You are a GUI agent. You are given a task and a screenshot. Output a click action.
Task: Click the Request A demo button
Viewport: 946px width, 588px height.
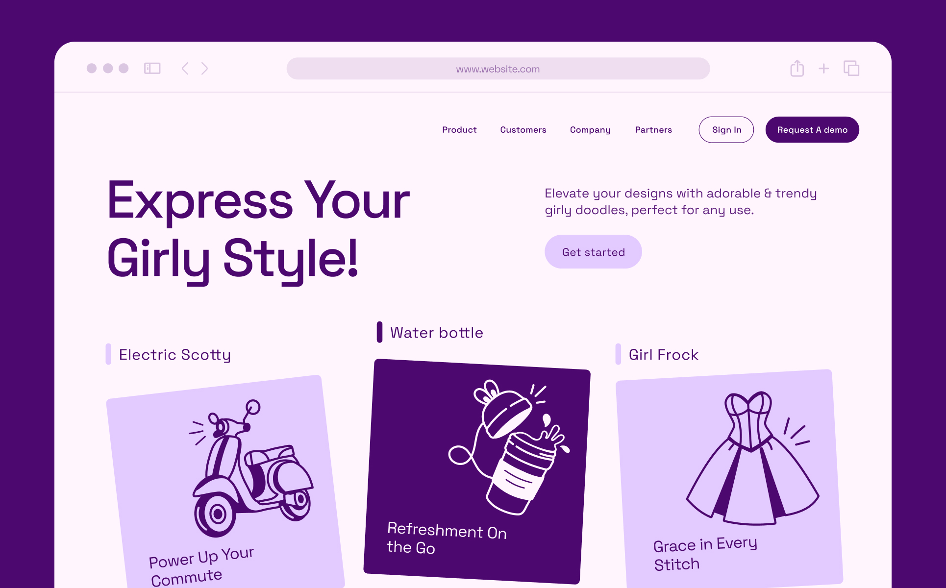point(812,130)
